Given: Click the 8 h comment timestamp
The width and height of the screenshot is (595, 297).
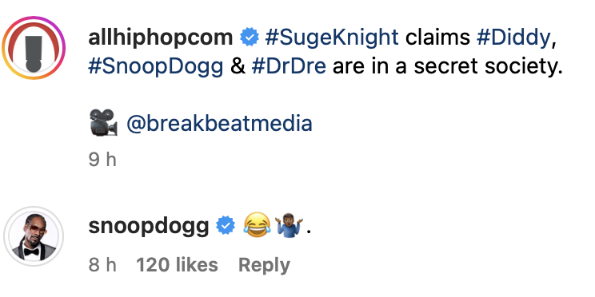Looking at the screenshot, I should click(x=102, y=265).
